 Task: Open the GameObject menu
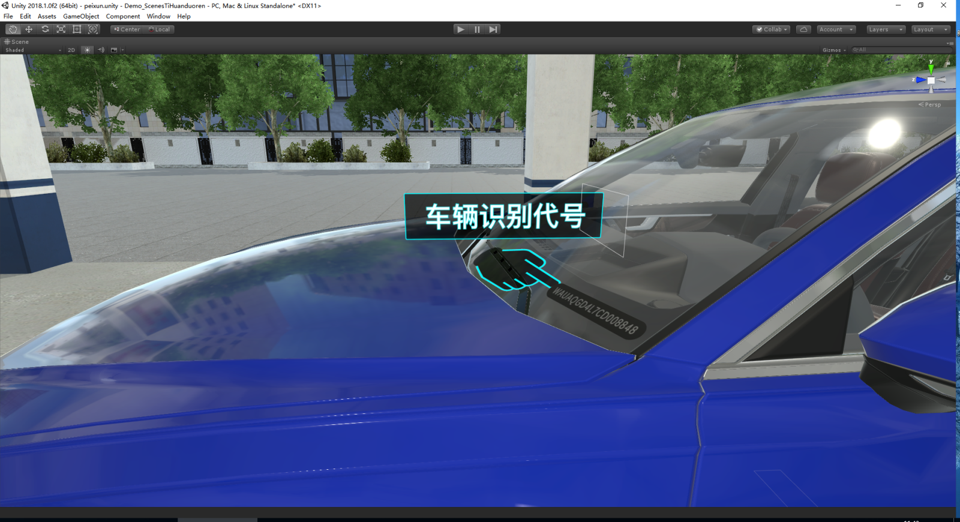(x=81, y=16)
